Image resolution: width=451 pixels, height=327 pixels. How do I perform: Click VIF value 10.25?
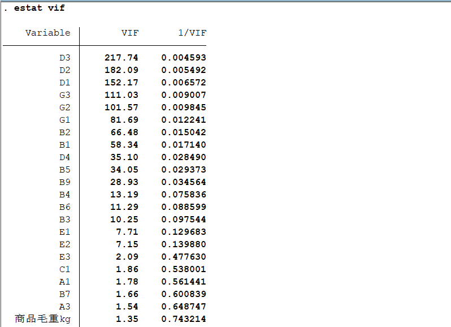coord(124,219)
